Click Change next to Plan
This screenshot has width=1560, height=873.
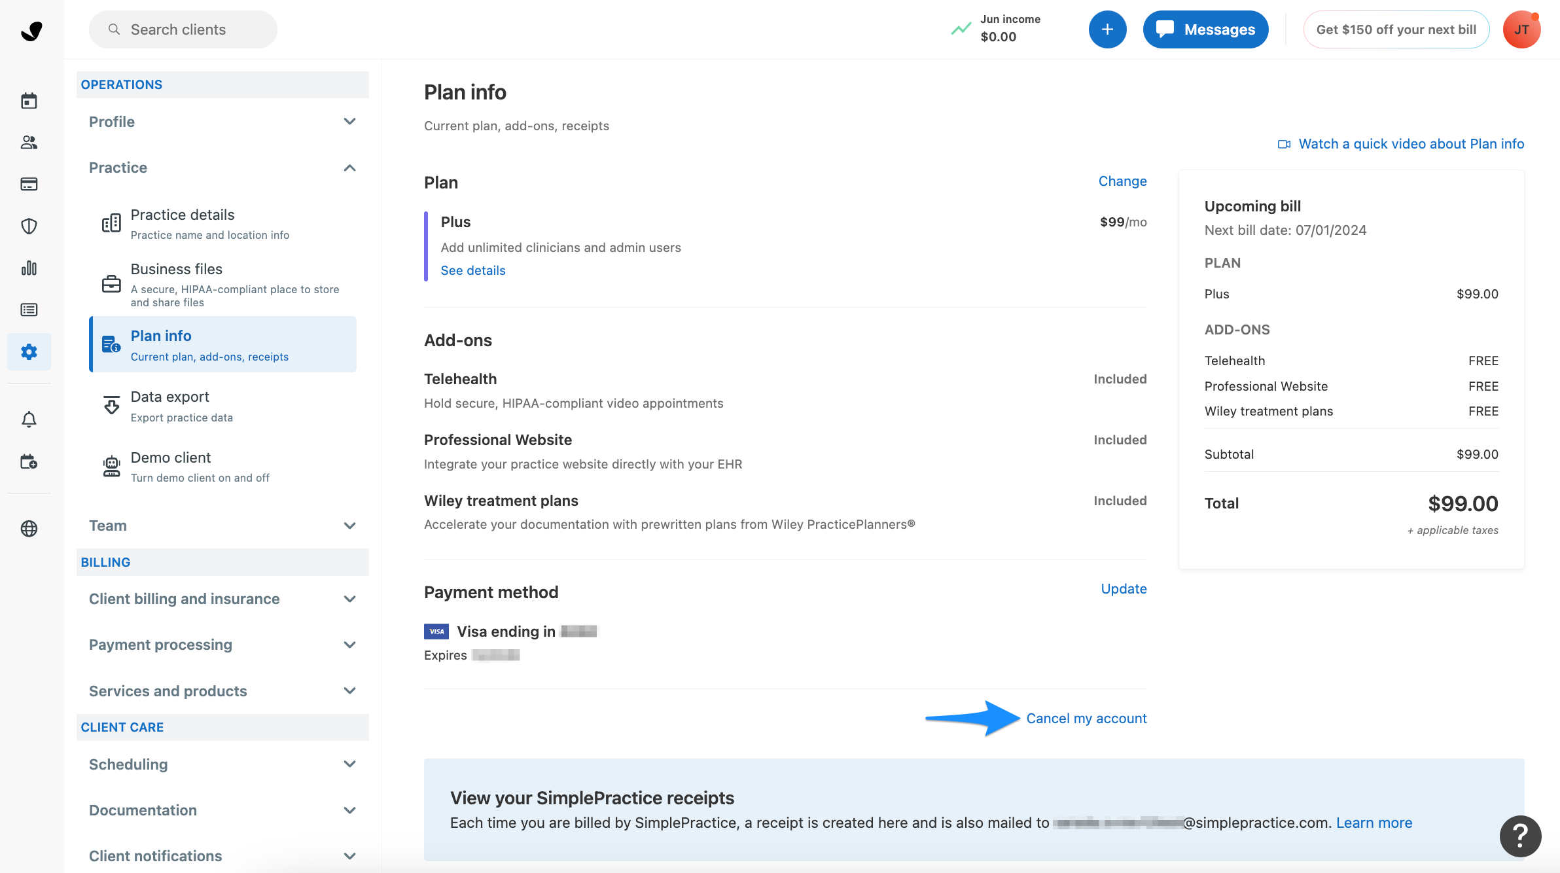pos(1122,181)
